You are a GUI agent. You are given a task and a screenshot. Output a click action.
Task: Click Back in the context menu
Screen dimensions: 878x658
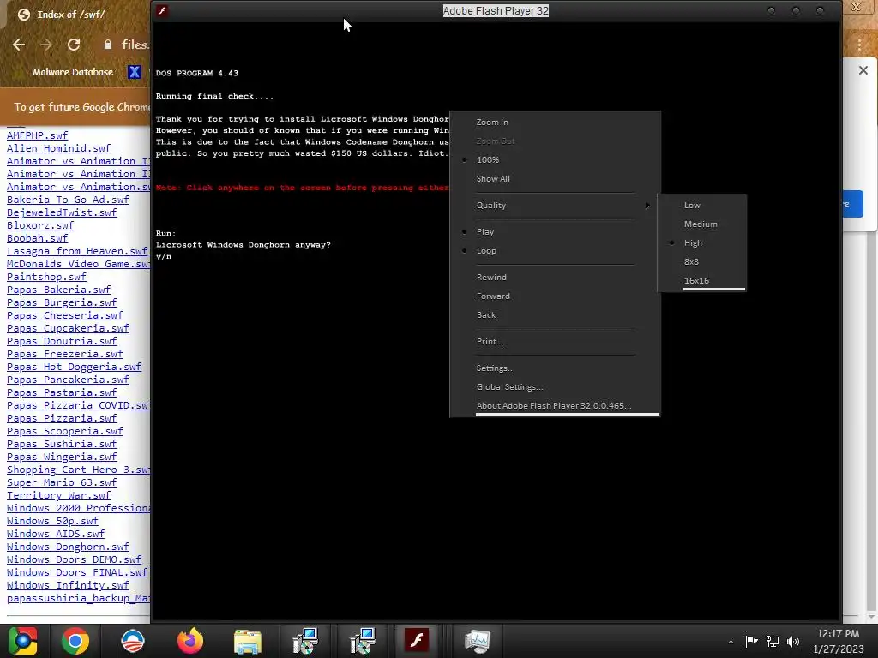485,315
